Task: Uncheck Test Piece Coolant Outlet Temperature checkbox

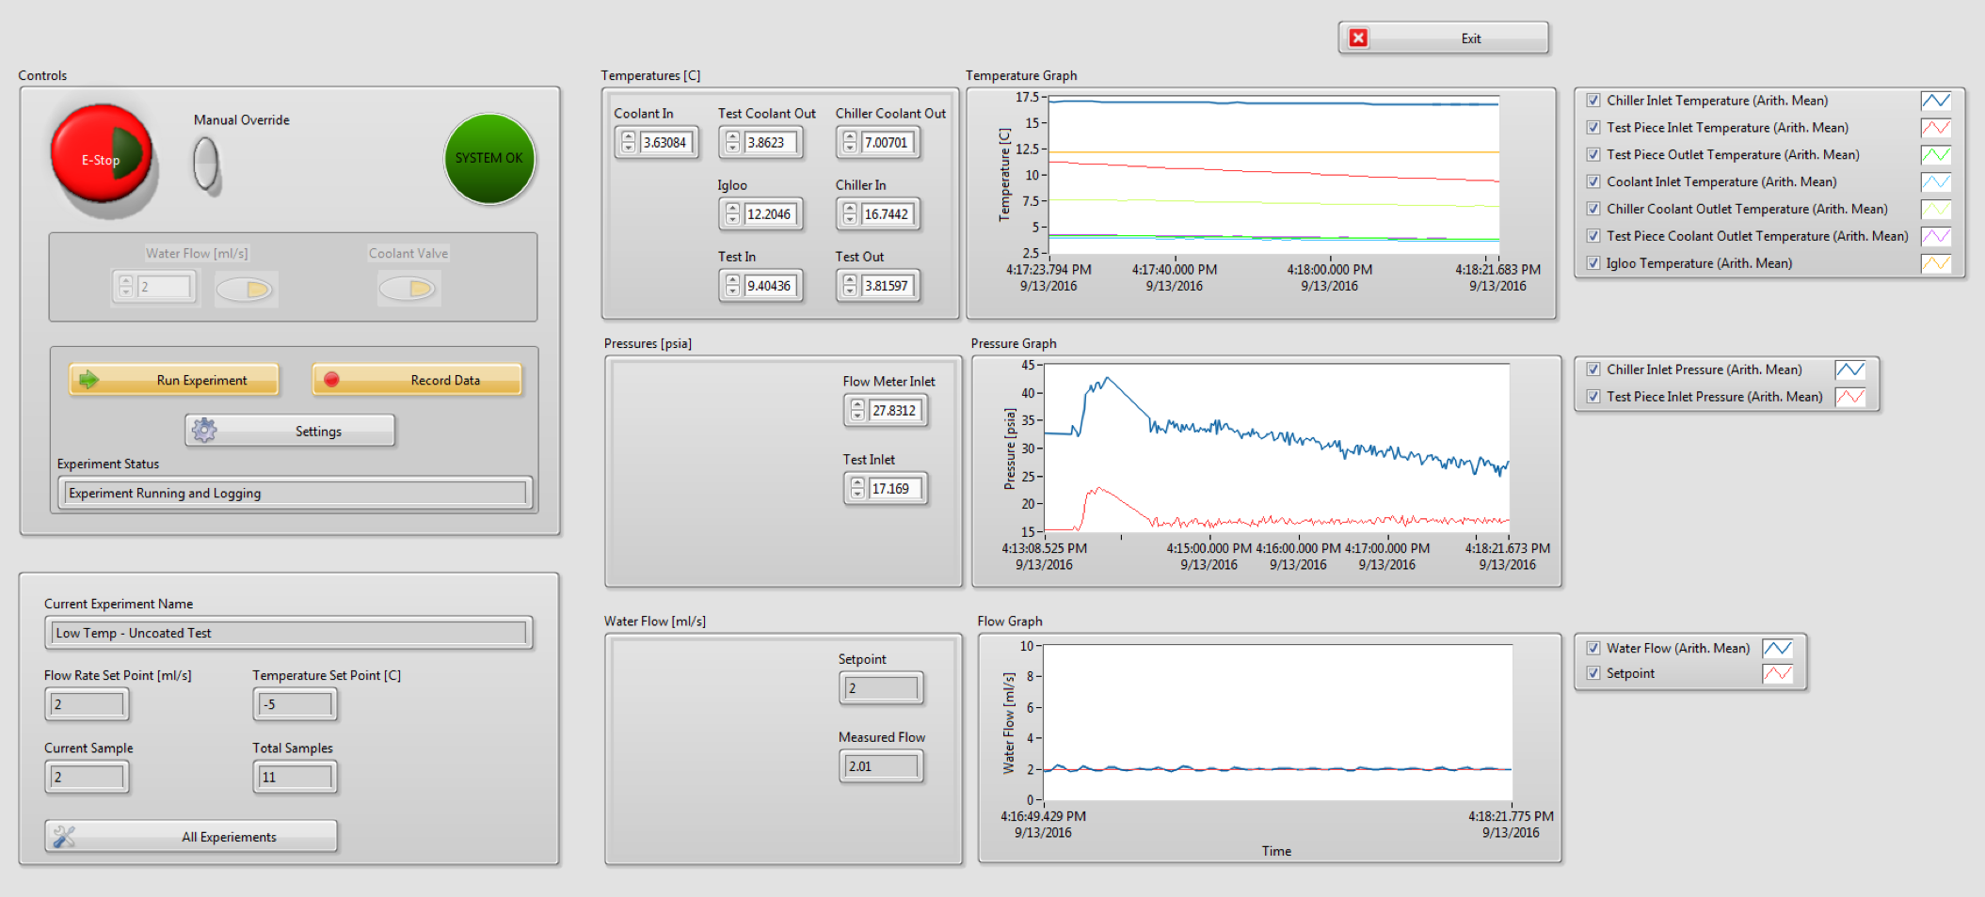Action: pyautogui.click(x=1593, y=236)
